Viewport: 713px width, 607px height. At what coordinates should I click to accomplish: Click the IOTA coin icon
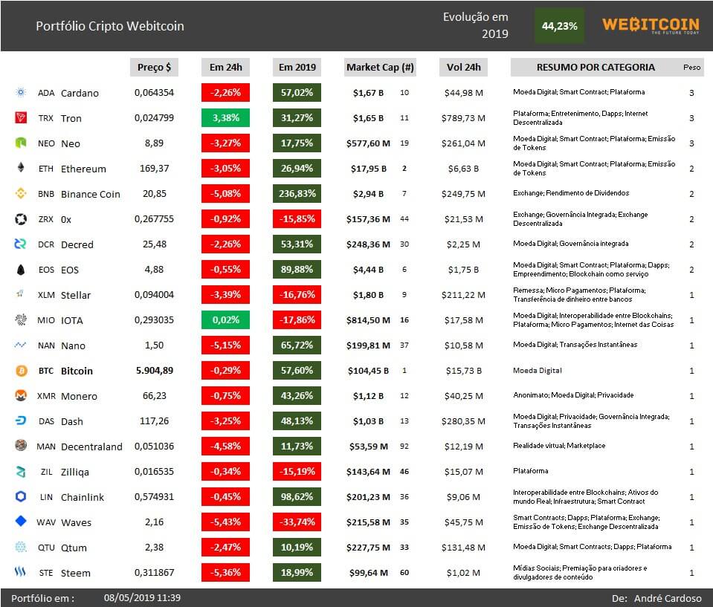pos(21,320)
